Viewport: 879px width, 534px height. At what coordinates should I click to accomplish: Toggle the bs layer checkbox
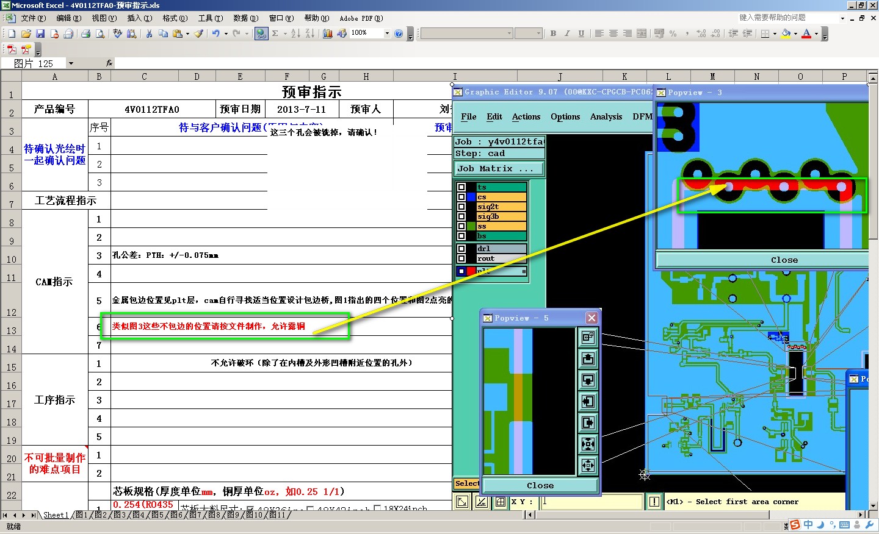point(461,236)
